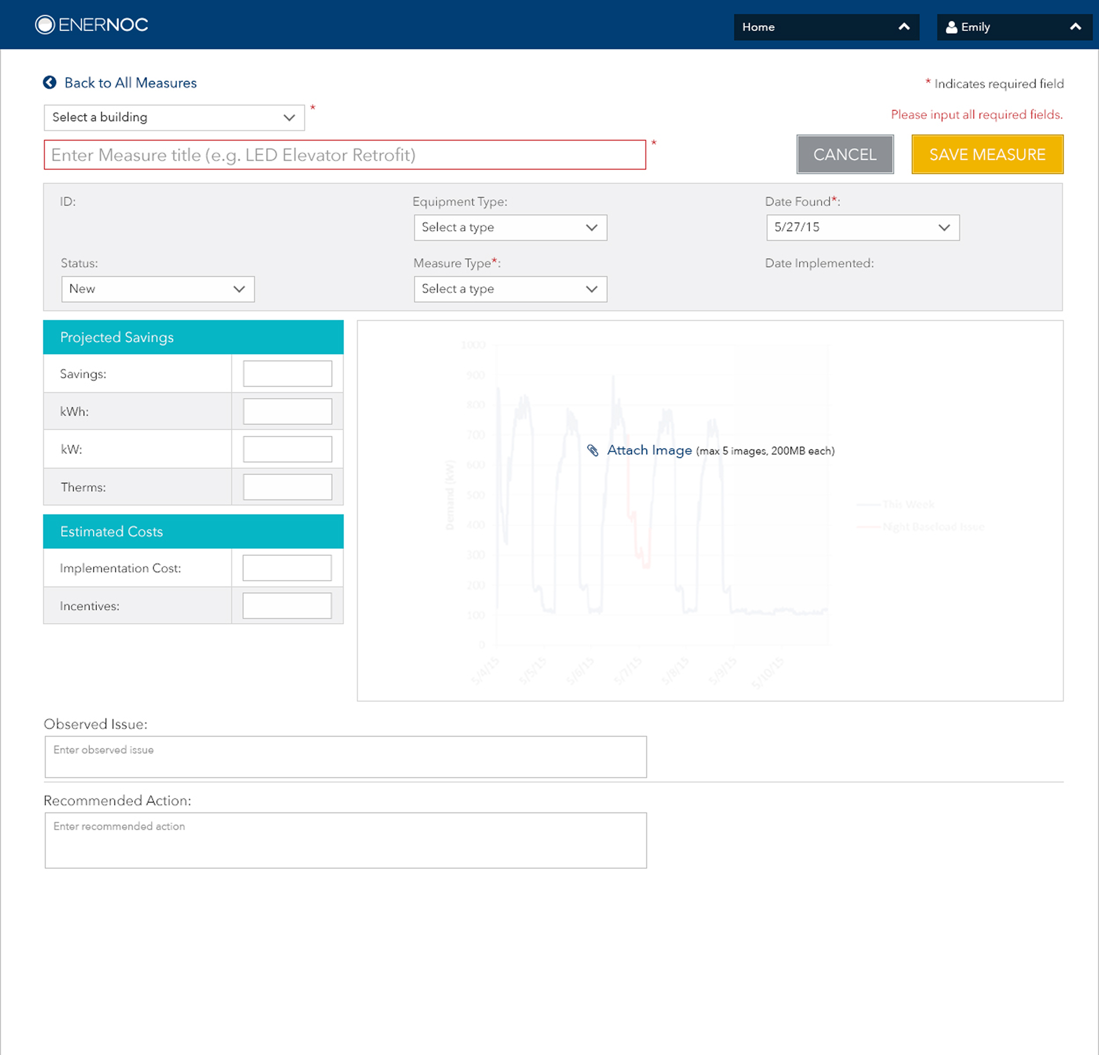Focus the Measure title text field

pos(344,155)
